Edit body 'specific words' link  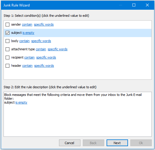41,41
